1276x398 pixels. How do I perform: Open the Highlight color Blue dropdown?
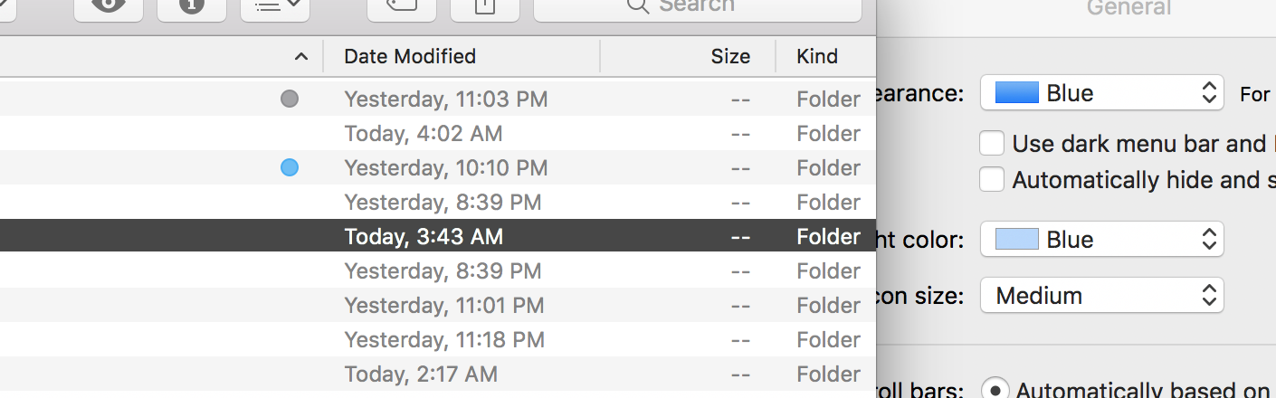pos(1101,240)
